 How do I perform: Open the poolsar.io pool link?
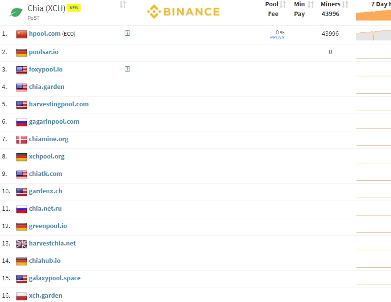[43, 52]
